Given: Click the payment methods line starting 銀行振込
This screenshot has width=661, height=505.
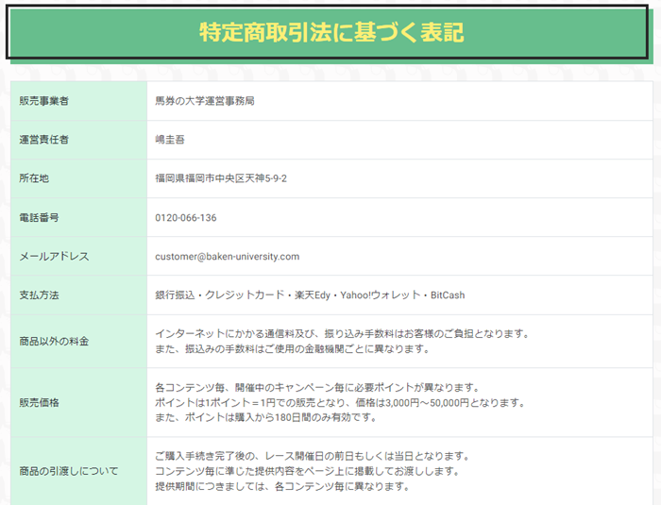Looking at the screenshot, I should (310, 295).
